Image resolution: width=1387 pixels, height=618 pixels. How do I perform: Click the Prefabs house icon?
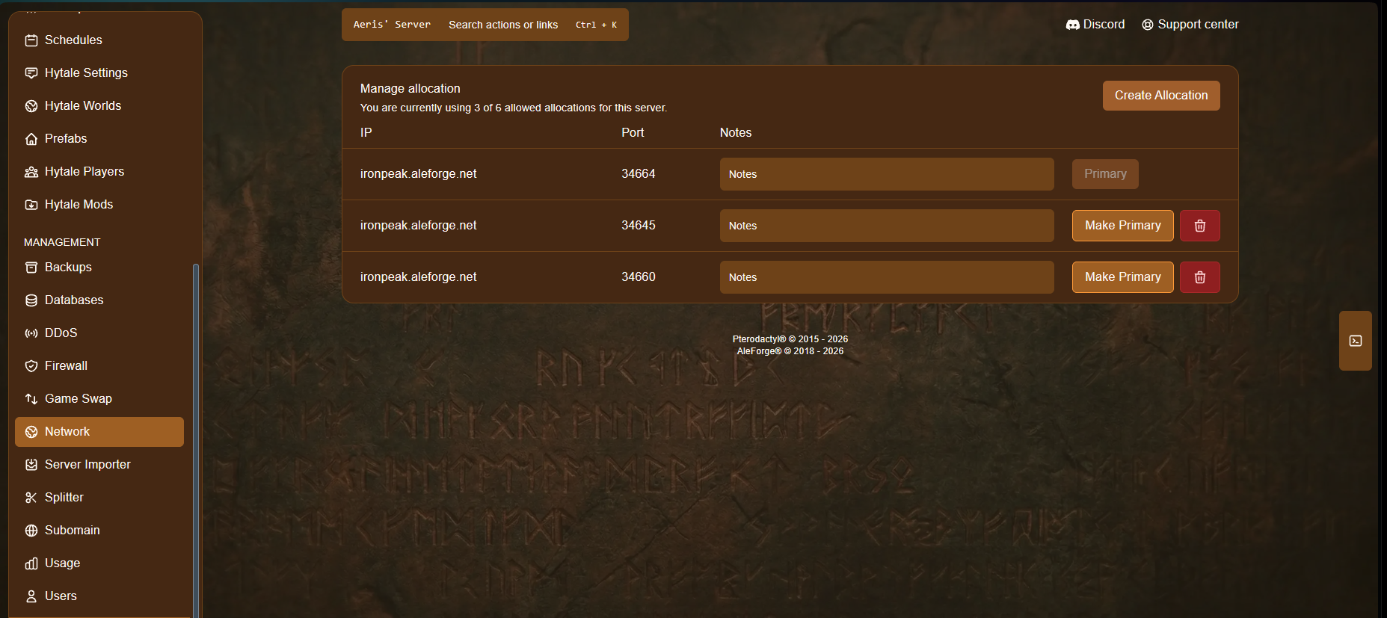[31, 139]
